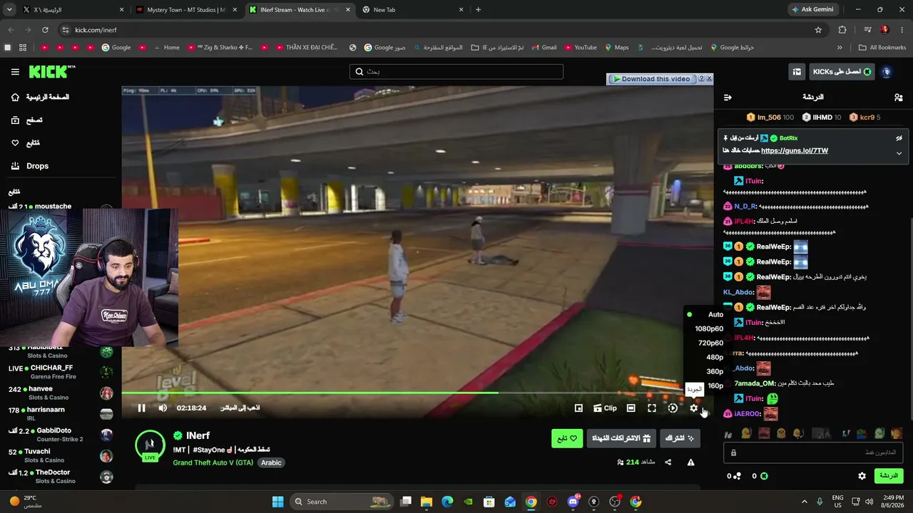Expand the pinned message chevron
Screen dimensions: 913x513
click(899, 153)
